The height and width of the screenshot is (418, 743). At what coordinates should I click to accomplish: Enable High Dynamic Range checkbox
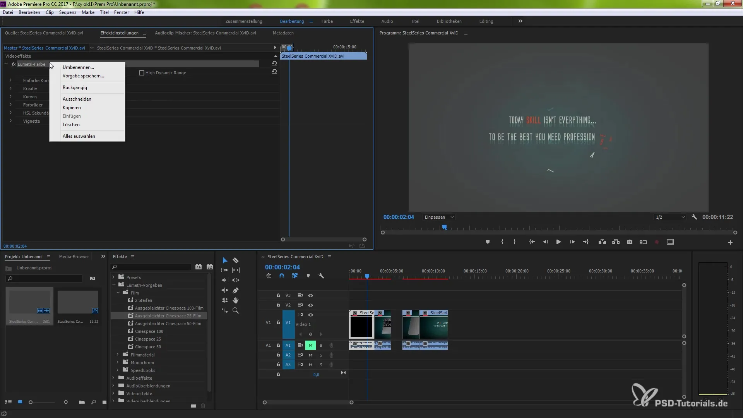pyautogui.click(x=142, y=73)
